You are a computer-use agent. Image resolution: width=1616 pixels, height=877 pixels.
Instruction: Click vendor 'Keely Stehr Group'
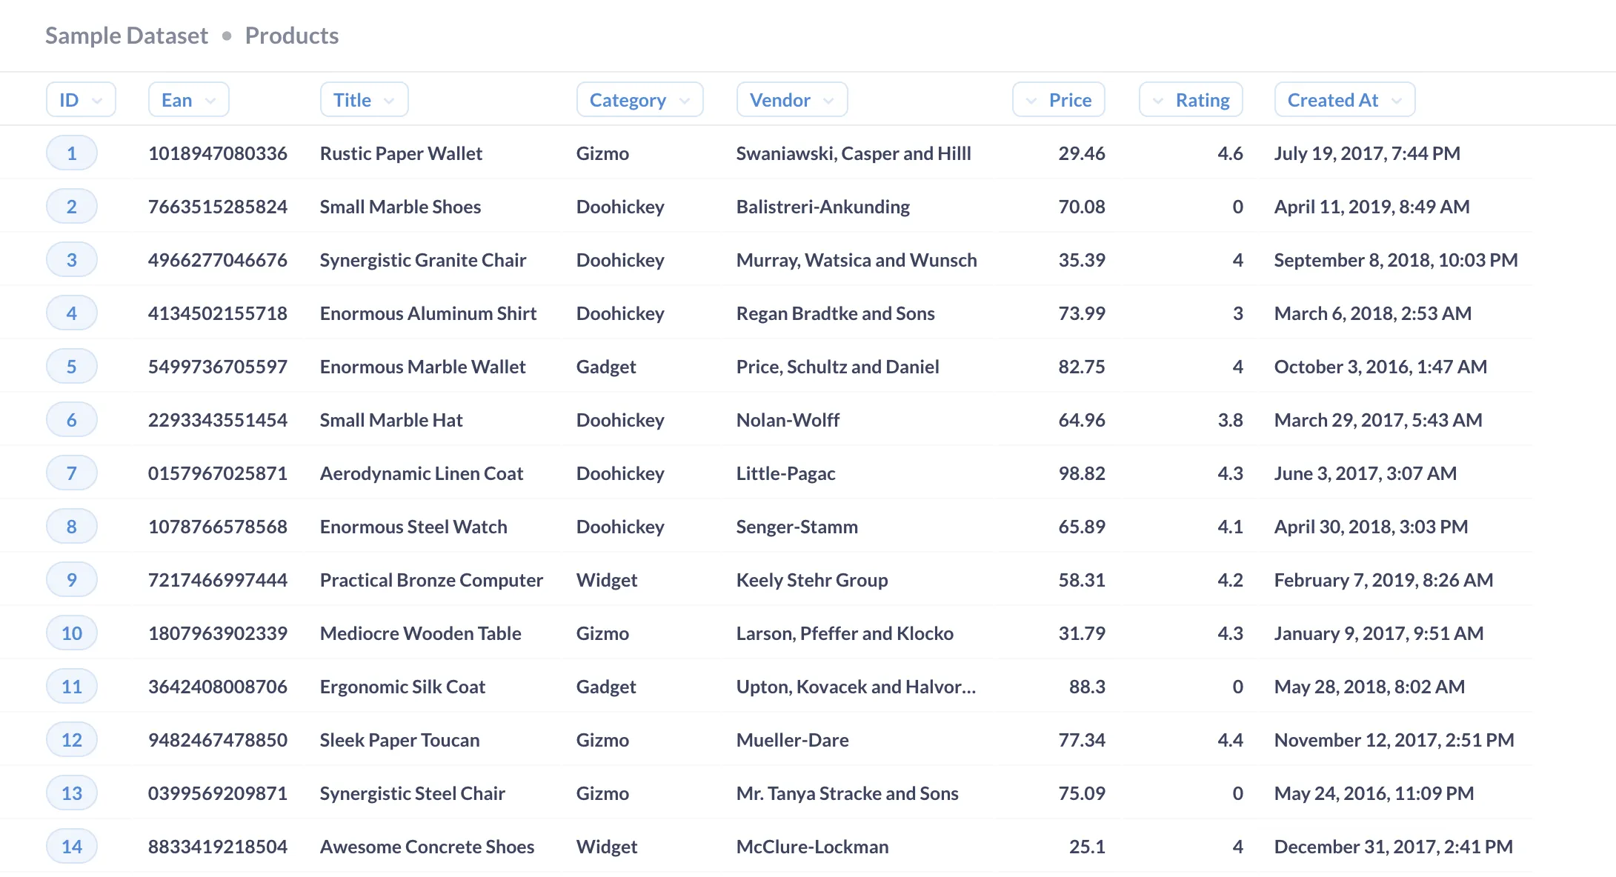pos(812,580)
